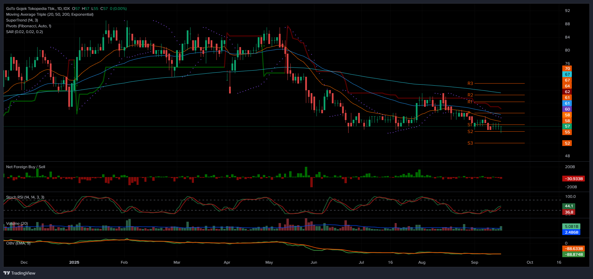This screenshot has width=593, height=279.
Task: Click the 88 price axis label
Action: 567,24
